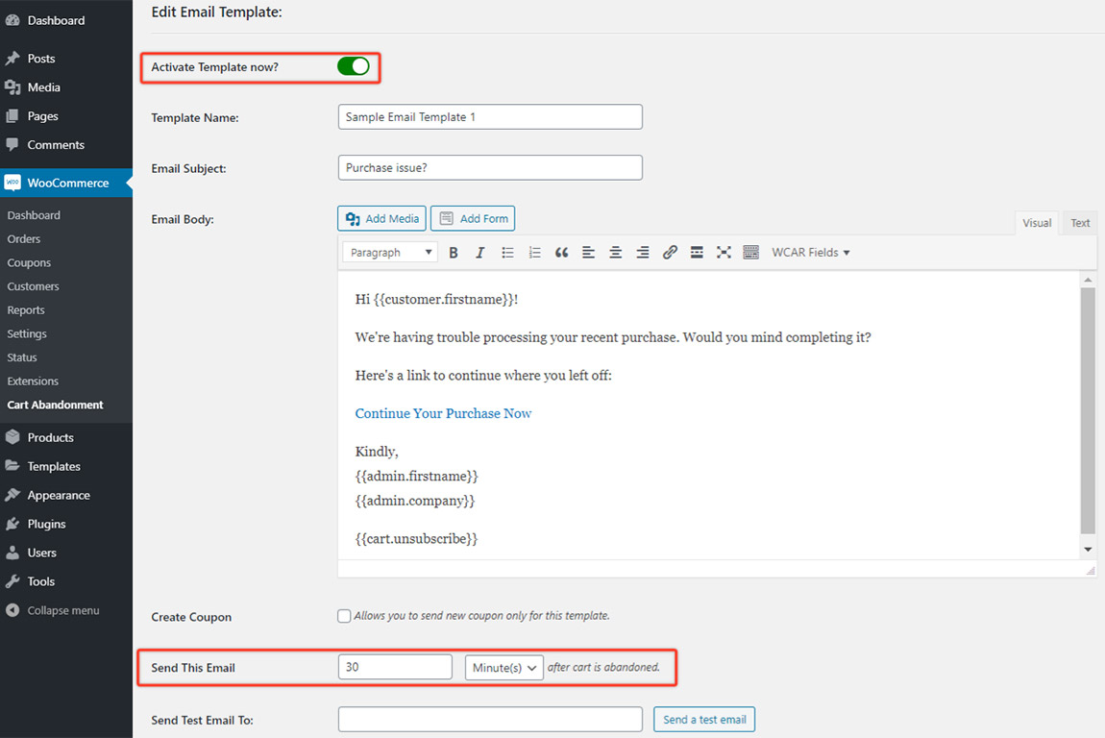
Task: Open the Dashboard admin menu
Action: 66,20
